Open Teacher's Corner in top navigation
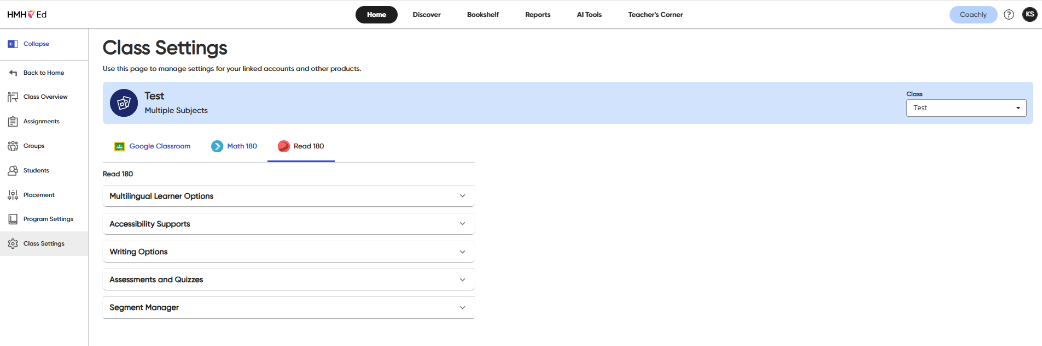This screenshot has width=1042, height=346. (x=655, y=15)
